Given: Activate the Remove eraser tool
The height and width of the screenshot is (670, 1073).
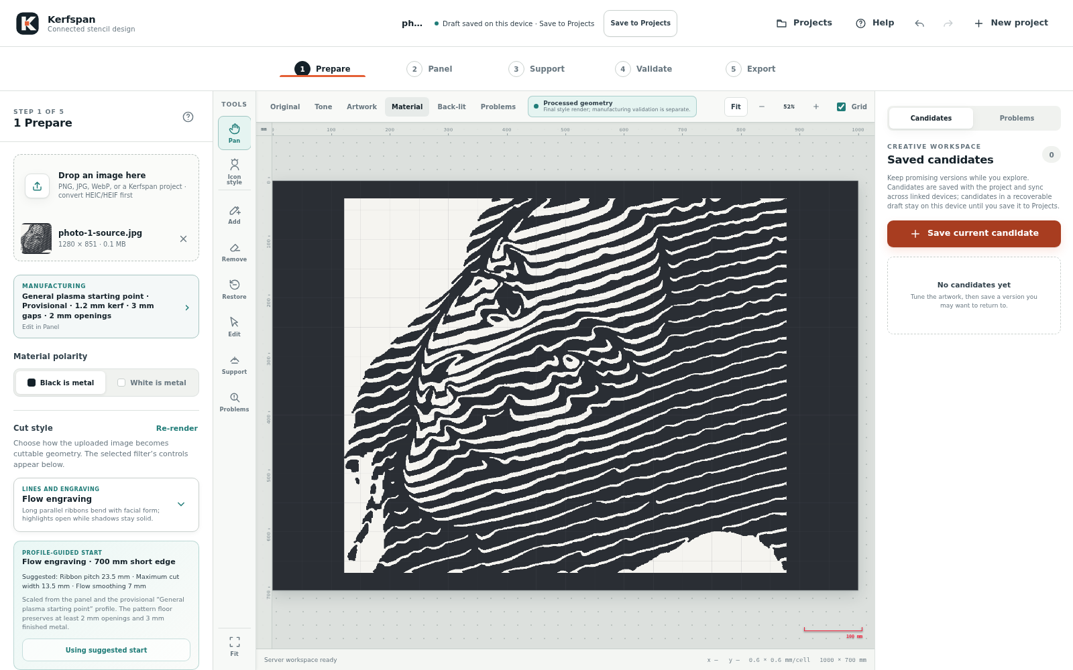Looking at the screenshot, I should click(x=234, y=252).
